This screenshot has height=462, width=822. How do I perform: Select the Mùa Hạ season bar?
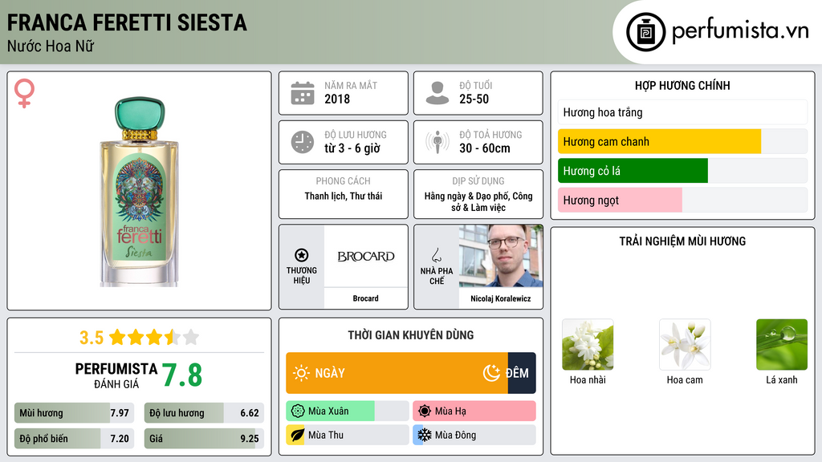point(474,411)
